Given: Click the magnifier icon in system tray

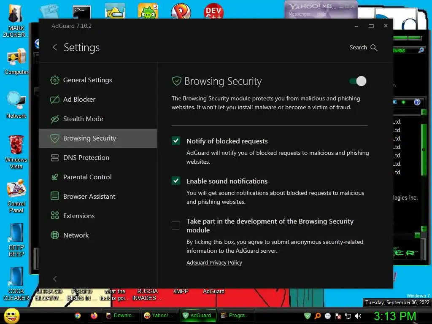Looking at the screenshot, I should tap(318, 316).
